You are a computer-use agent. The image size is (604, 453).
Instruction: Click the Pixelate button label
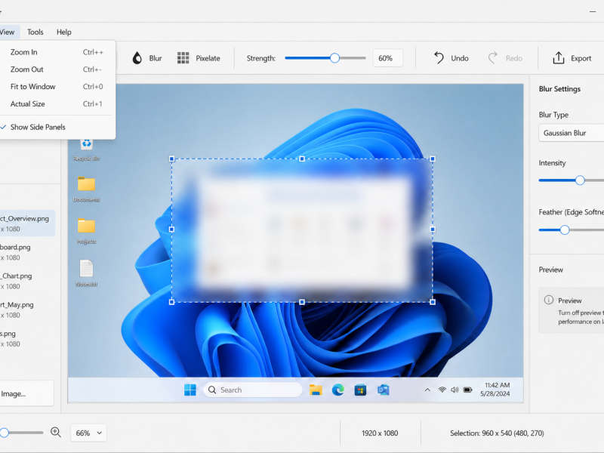(208, 58)
